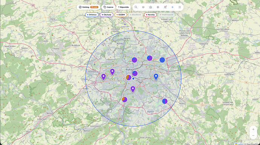Toggle the Střelnice filter chip
The image size is (260, 145).
coord(92,15)
